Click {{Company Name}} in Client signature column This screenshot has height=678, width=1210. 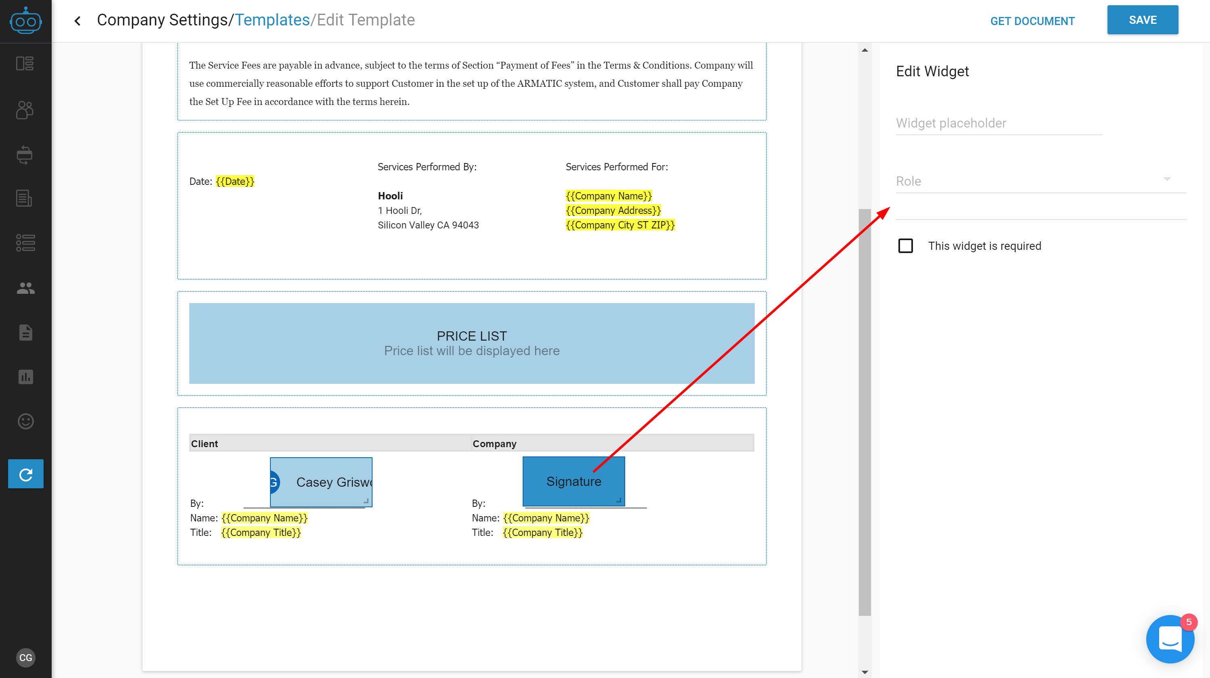click(x=264, y=518)
